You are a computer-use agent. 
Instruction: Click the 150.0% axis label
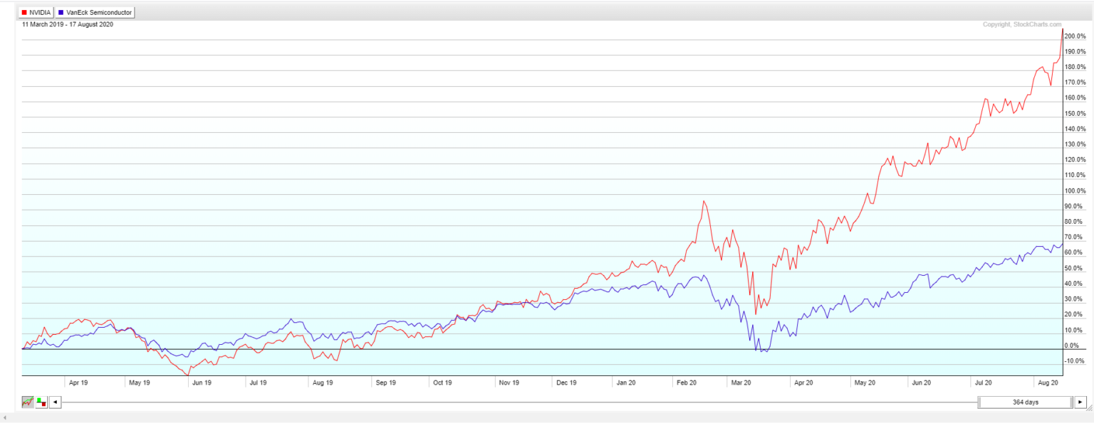click(1075, 114)
